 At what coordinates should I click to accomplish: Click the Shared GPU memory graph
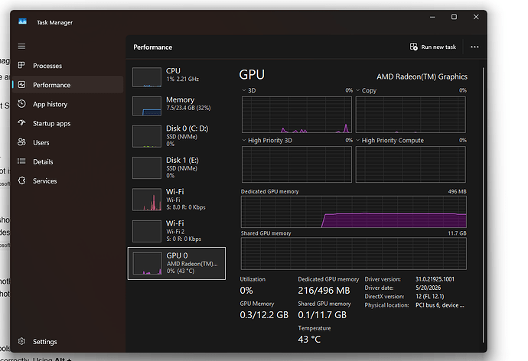click(x=354, y=254)
